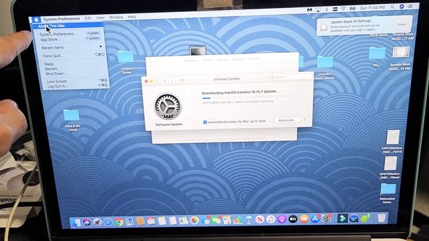
Task: Open the Edit menu
Action: 88,18
